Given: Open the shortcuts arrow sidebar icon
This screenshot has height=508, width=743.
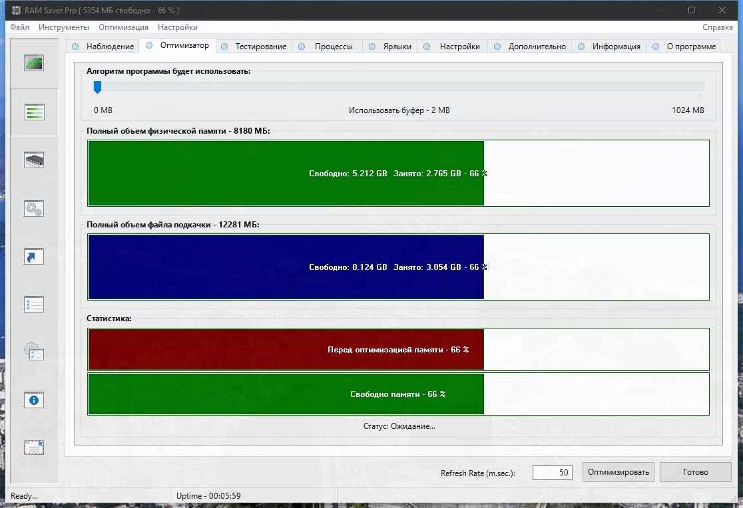Looking at the screenshot, I should pyautogui.click(x=34, y=256).
